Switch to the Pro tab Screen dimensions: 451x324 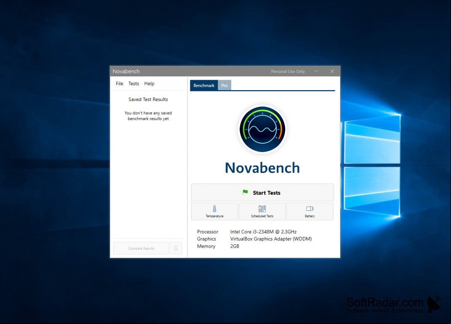coord(224,86)
